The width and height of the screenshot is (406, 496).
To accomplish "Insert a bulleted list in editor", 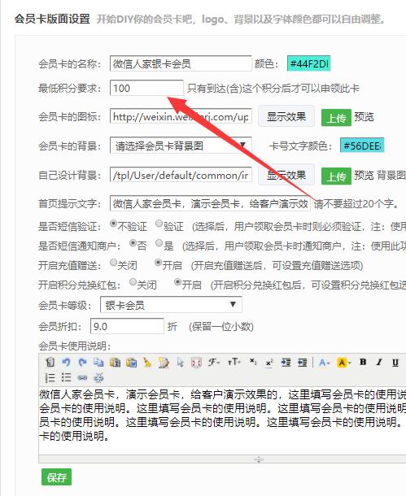I will (66, 377).
